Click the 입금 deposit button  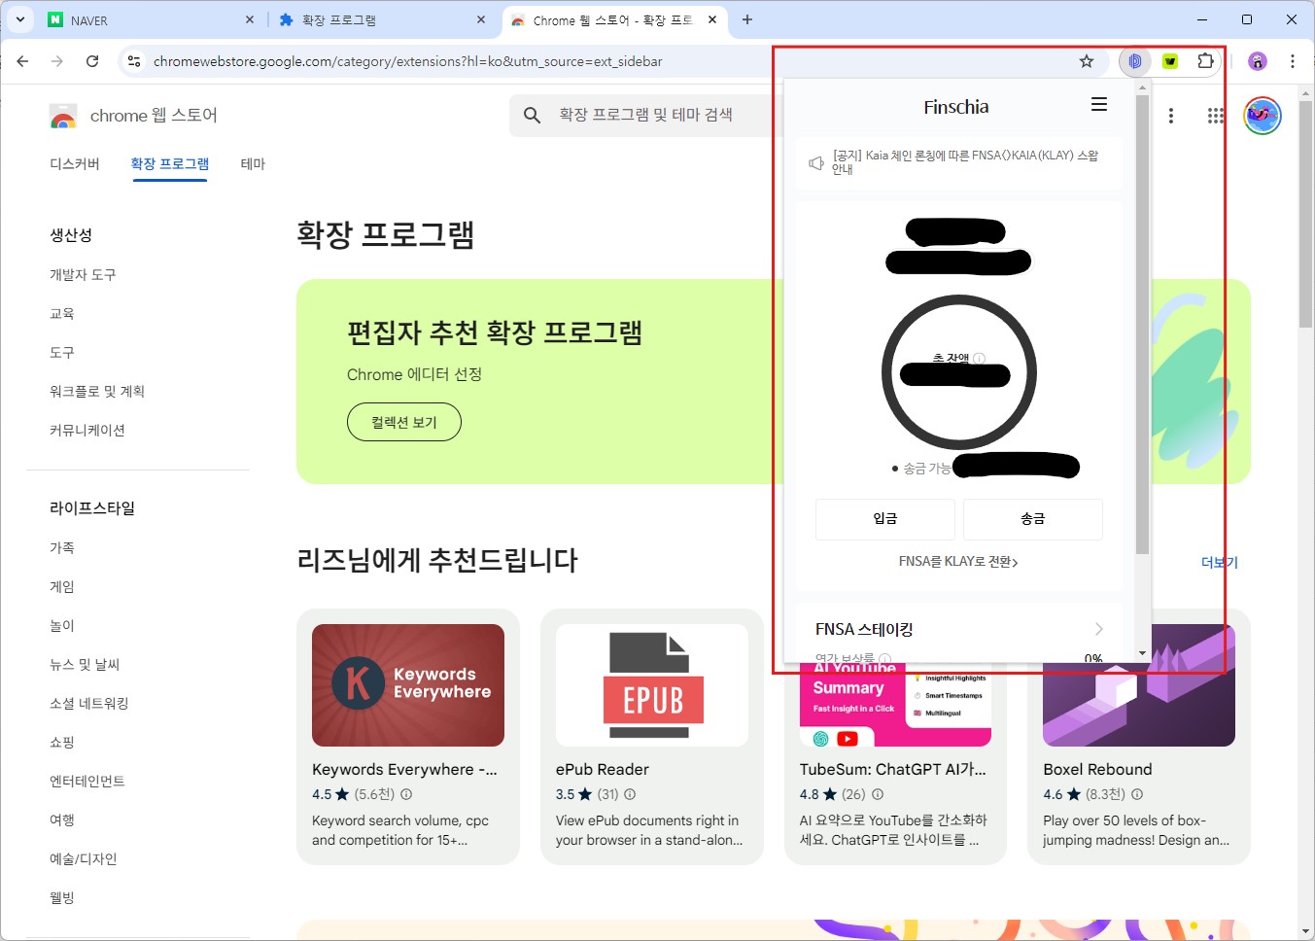885,519
